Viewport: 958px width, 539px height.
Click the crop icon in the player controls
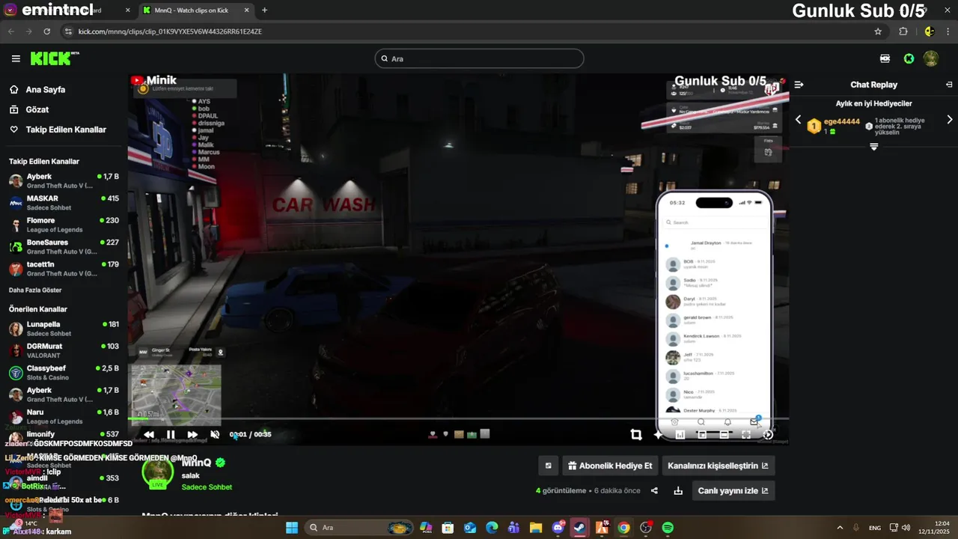click(636, 434)
